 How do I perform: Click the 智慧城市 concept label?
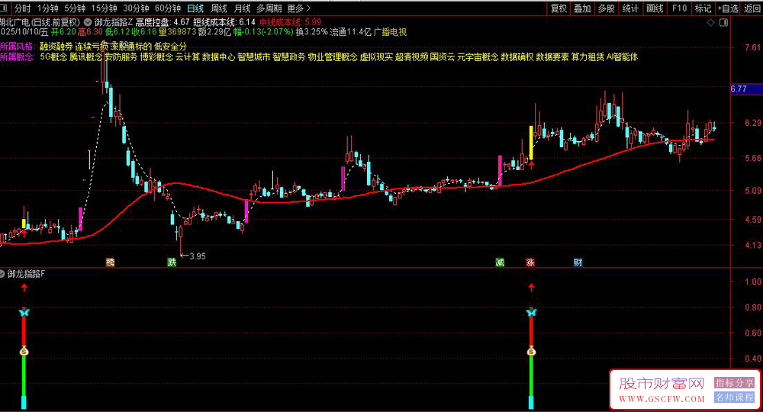(x=253, y=57)
